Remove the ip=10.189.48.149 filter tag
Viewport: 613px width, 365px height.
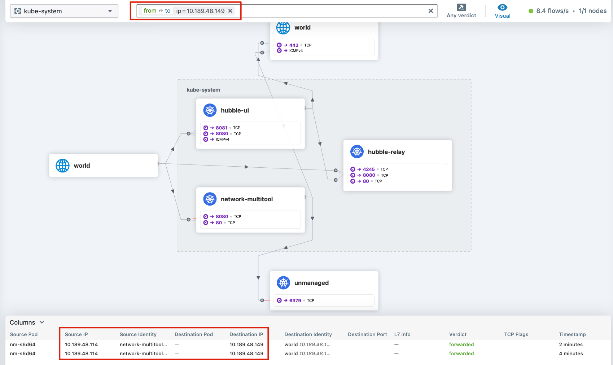(x=230, y=11)
